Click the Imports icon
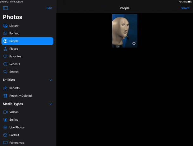This screenshot has height=146, width=193. point(5,88)
